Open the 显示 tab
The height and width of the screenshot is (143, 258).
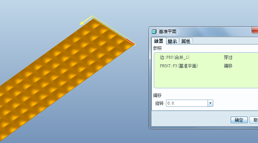pyautogui.click(x=172, y=41)
